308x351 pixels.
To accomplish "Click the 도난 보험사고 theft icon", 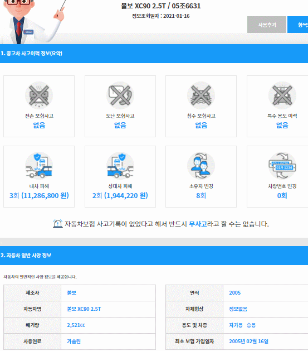I will 120,95.
